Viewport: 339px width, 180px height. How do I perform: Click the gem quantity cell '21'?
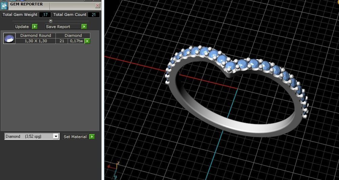coord(62,41)
